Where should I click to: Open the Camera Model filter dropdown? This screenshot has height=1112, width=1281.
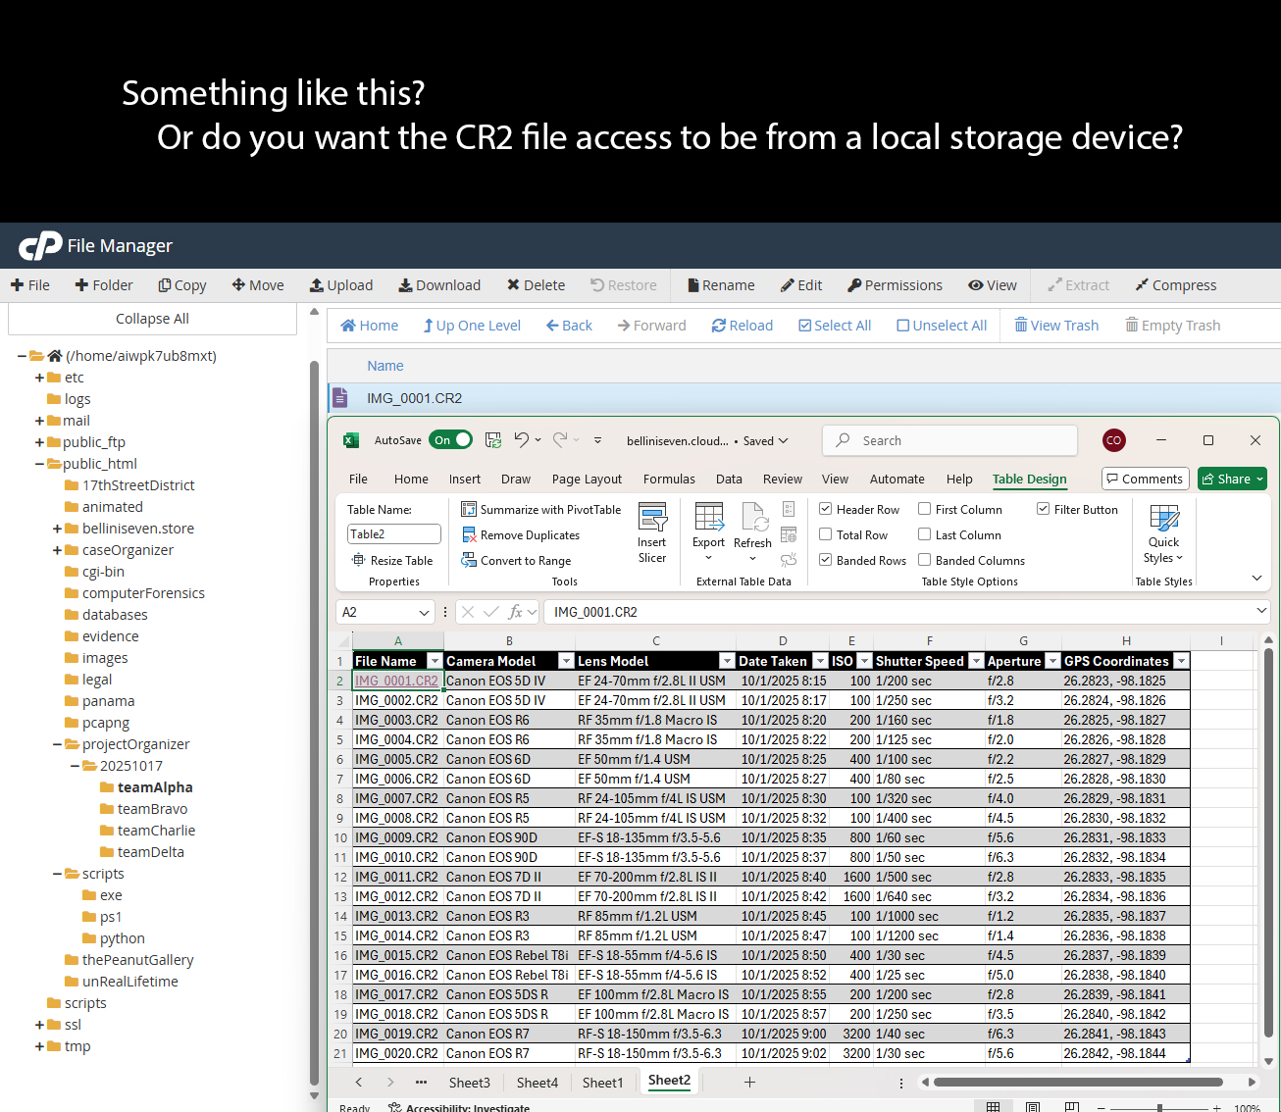pos(566,661)
